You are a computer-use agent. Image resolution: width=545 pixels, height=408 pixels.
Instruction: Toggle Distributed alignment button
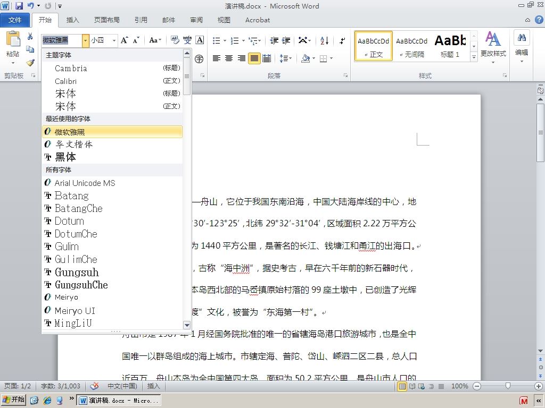tap(267, 58)
